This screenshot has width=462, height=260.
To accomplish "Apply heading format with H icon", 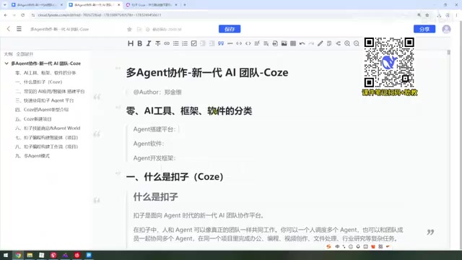I will click(x=131, y=43).
